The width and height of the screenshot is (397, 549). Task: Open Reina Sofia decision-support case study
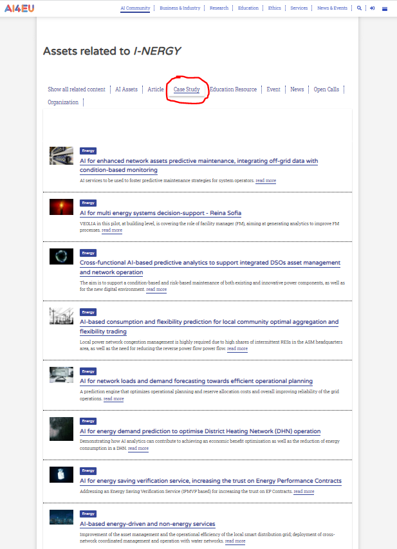160,213
